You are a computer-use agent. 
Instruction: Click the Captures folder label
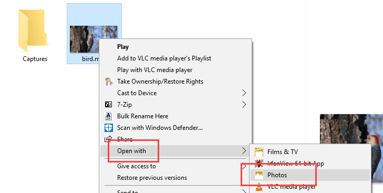click(35, 59)
